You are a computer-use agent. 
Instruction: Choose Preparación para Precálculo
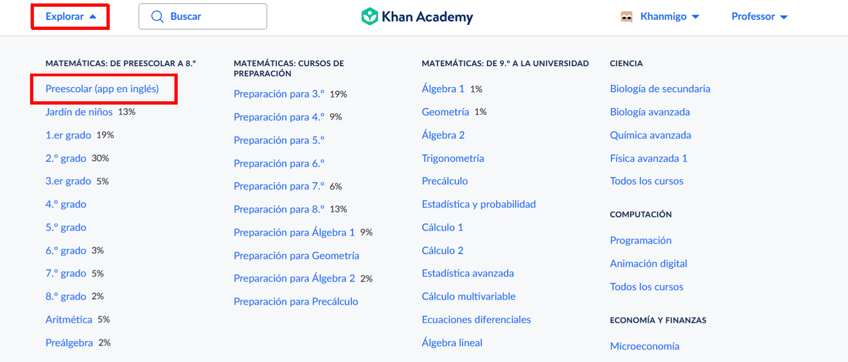coord(296,301)
